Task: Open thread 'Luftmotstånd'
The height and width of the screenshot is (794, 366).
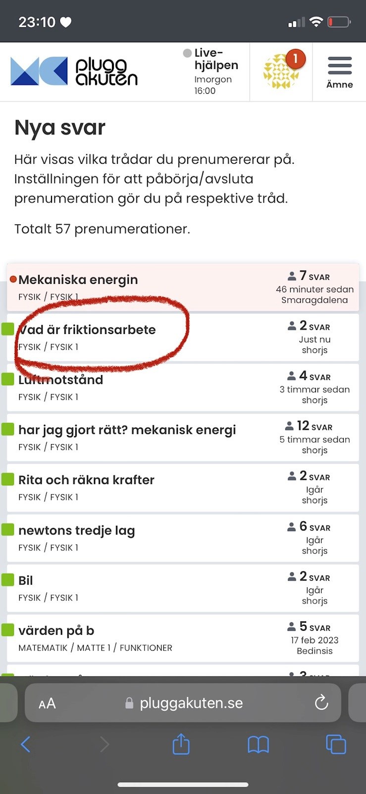Action: coord(61,380)
